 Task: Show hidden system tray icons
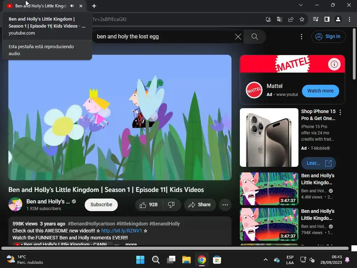[x=265, y=260]
